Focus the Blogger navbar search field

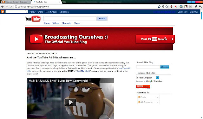[16, 12]
